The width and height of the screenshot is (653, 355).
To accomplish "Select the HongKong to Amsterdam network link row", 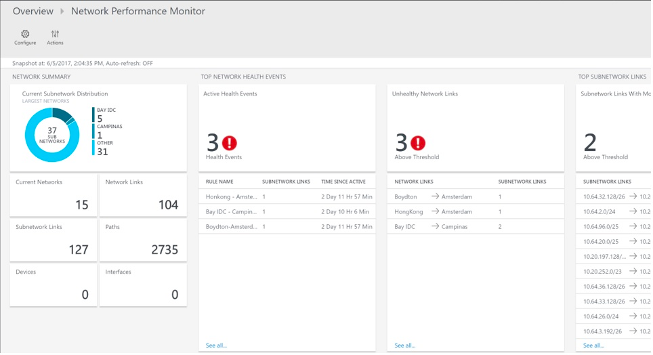I will [474, 211].
